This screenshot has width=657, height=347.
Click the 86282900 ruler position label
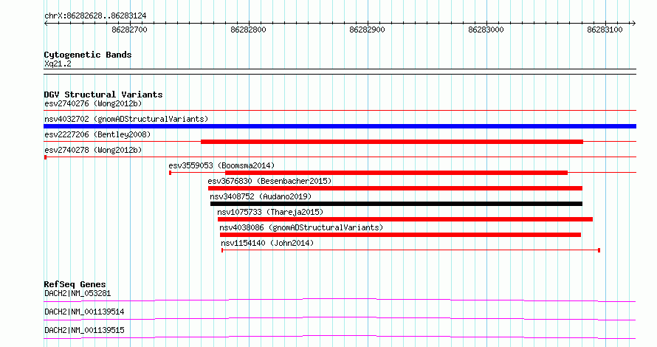pos(367,30)
